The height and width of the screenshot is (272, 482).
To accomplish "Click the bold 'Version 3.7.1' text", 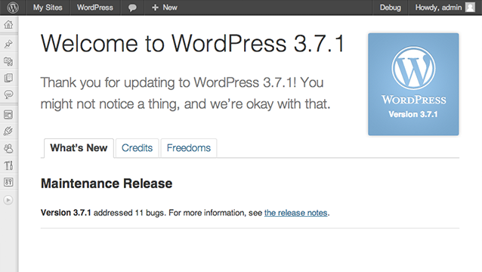I will pyautogui.click(x=66, y=212).
